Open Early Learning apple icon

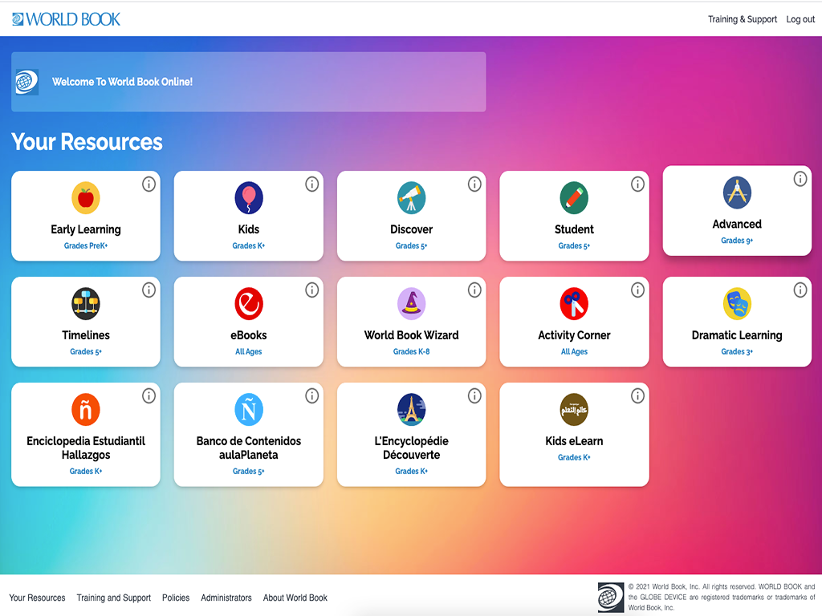pos(85,198)
